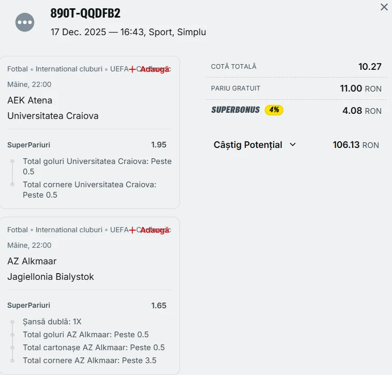Screen dimensions: 392x375
Task: Open International cluburi in the AZ Alkmaar card
Action: pos(69,230)
